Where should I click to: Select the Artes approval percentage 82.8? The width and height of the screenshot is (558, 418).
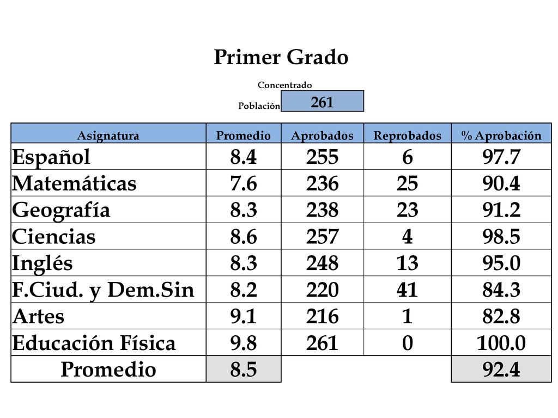(x=501, y=316)
